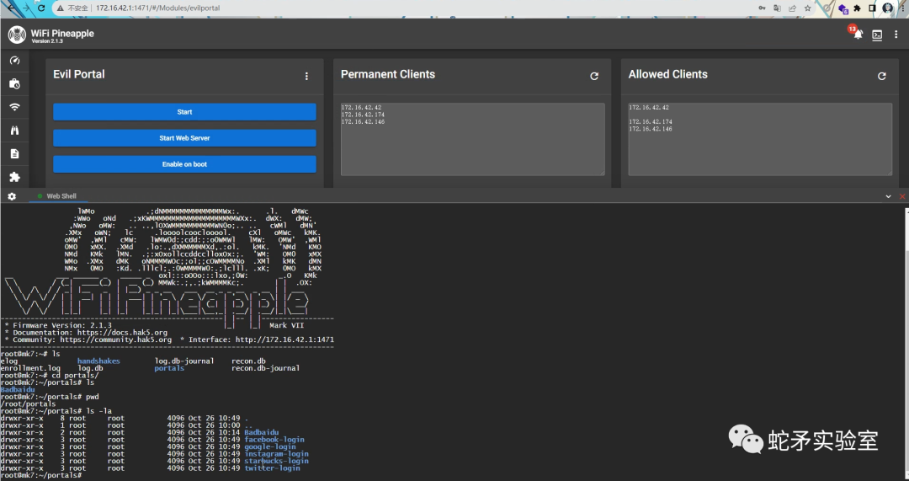The width and height of the screenshot is (909, 481).
Task: Close the Web Shell panel with red X
Action: tap(902, 196)
